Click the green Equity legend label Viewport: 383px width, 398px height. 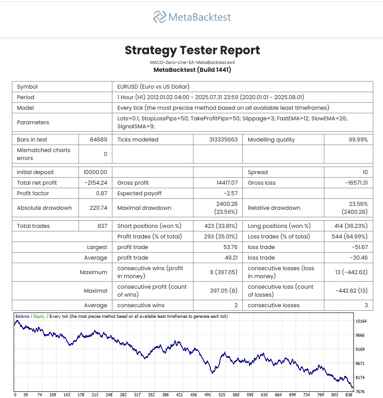39,316
